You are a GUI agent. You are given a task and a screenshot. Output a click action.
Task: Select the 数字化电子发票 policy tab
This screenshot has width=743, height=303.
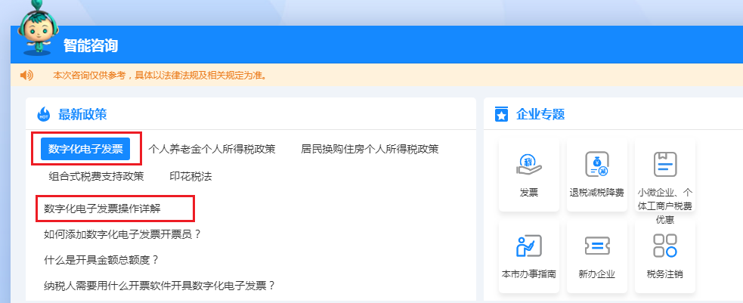tap(85, 149)
